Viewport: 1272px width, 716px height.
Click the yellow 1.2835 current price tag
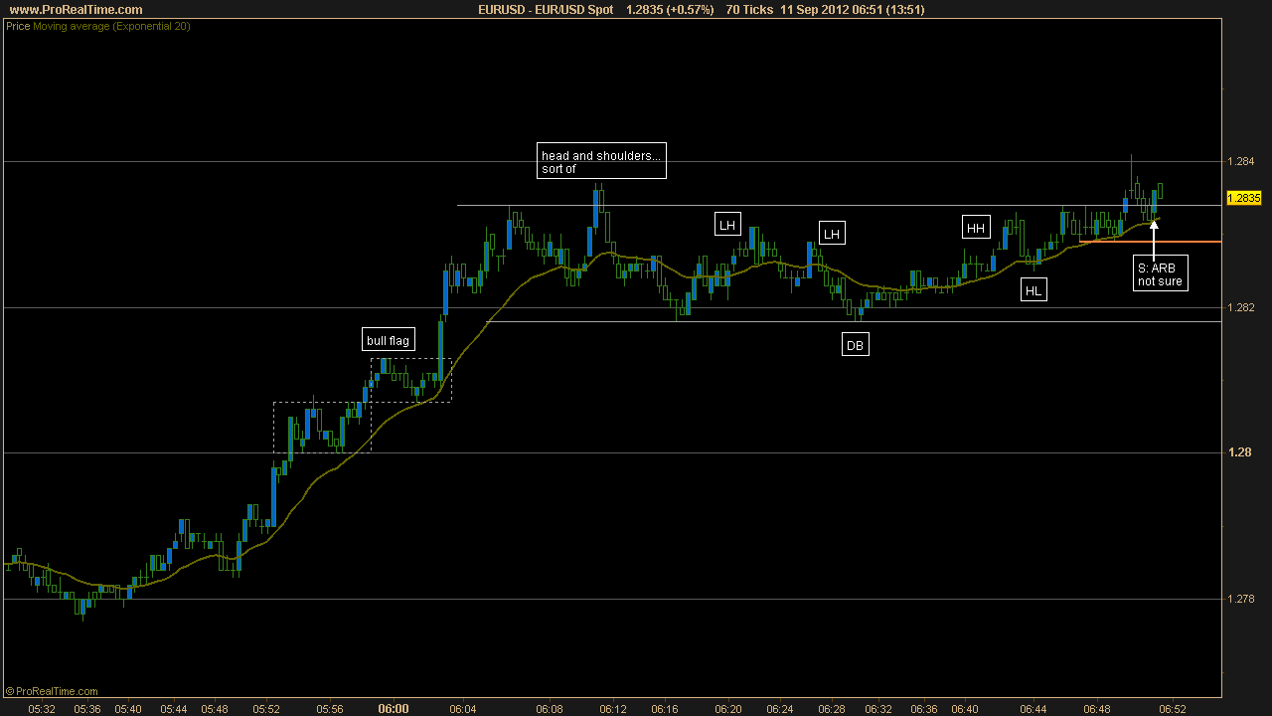tap(1244, 198)
